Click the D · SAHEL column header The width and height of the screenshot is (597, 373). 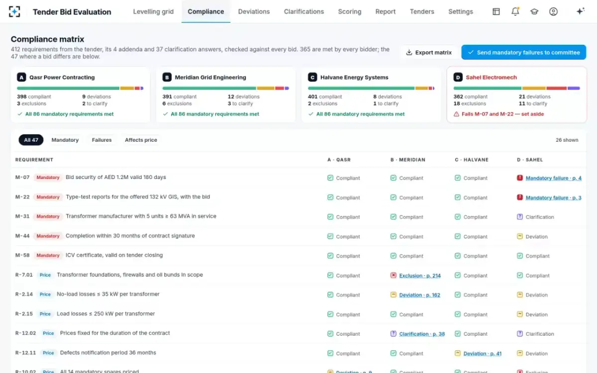click(x=530, y=160)
